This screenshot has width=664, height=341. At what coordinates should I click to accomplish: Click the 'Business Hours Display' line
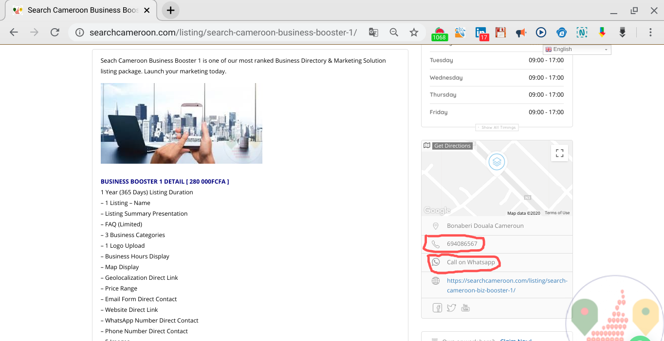point(135,256)
